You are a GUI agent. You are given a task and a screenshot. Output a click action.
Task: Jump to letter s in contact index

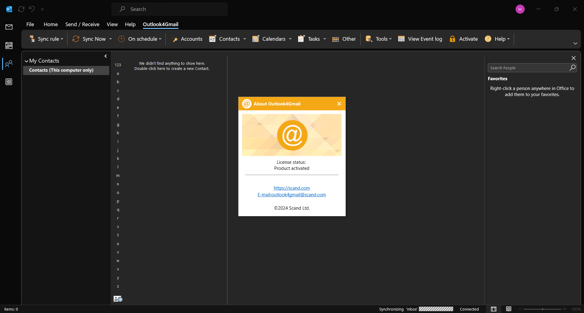118,227
